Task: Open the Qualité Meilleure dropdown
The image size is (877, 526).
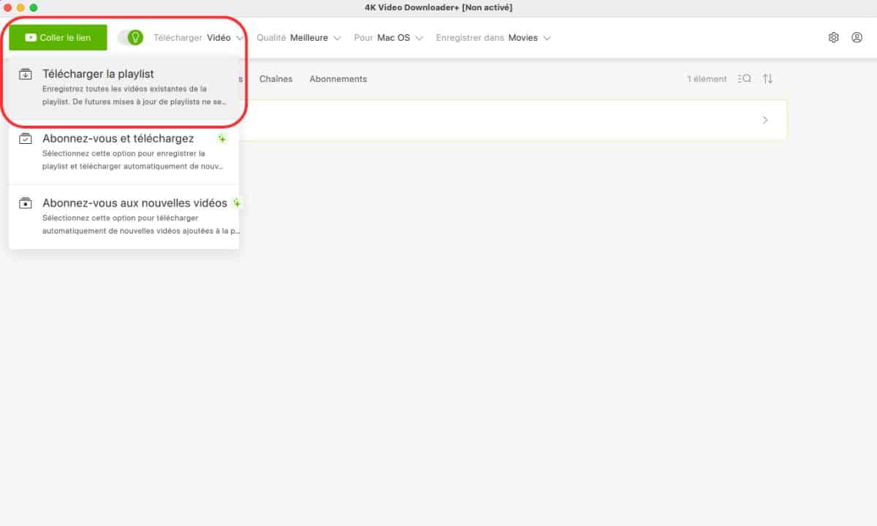Action: [x=299, y=37]
